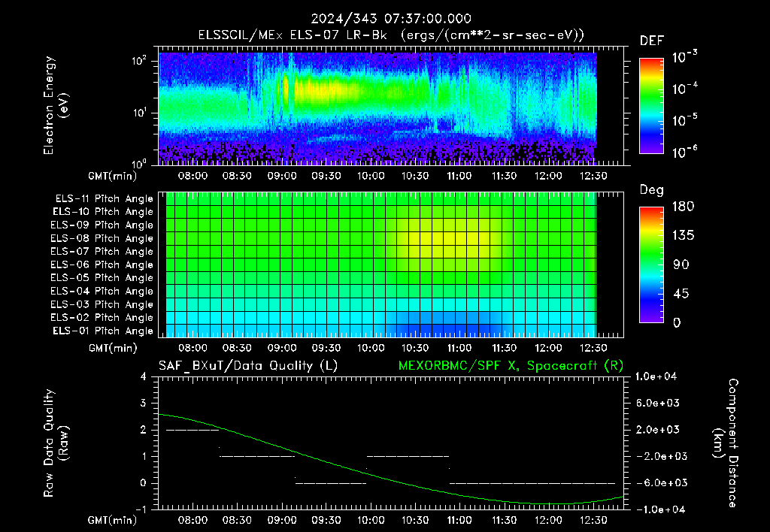Viewport: 770px width, 532px height.
Task: Click the data quality segment at level 2
Action: click(192, 431)
